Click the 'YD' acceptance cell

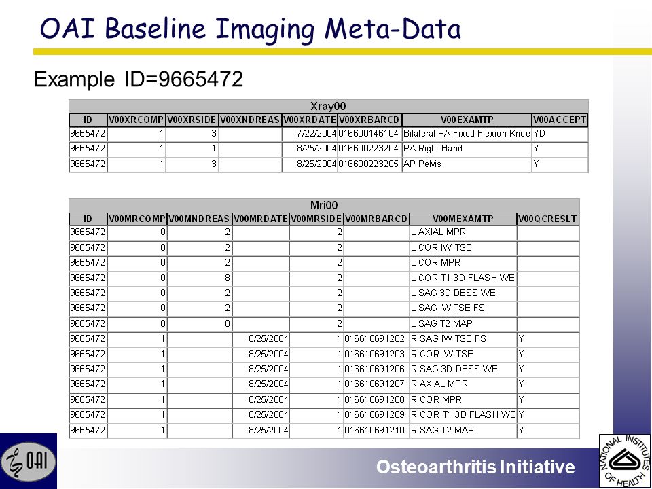560,134
